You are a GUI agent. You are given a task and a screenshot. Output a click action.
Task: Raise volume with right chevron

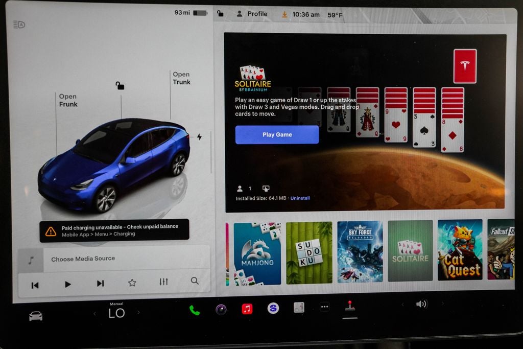pyautogui.click(x=443, y=304)
